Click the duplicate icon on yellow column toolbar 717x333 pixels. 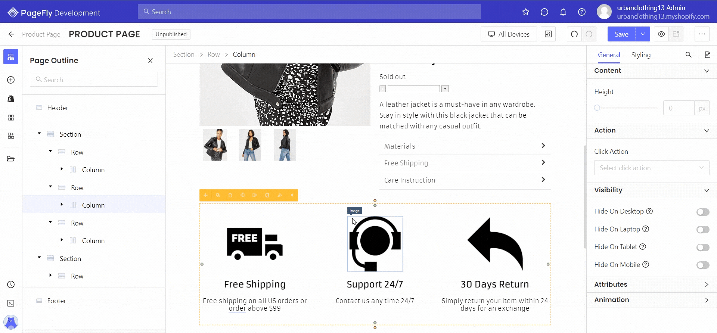pos(218,195)
